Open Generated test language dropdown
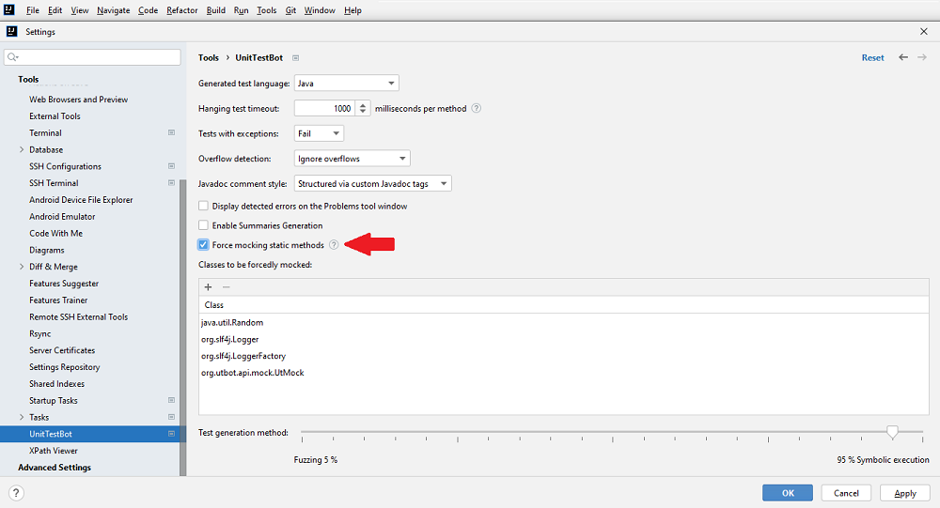Screen dimensions: 940x508 pyautogui.click(x=346, y=84)
